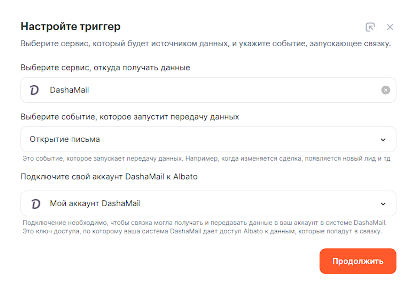Click the DashaMail text in the service field
The height and width of the screenshot is (290, 415).
[69, 90]
